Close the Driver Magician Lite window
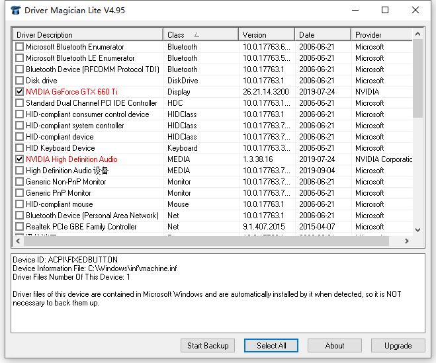Screen dimensions: 436x363 (x=415, y=11)
